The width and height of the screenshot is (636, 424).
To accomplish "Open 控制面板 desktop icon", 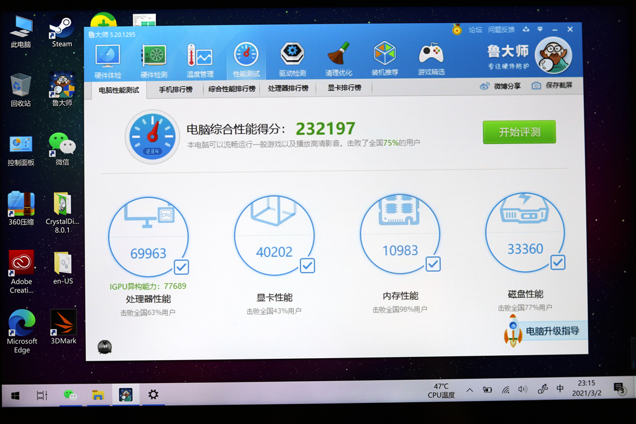I will coord(20,150).
